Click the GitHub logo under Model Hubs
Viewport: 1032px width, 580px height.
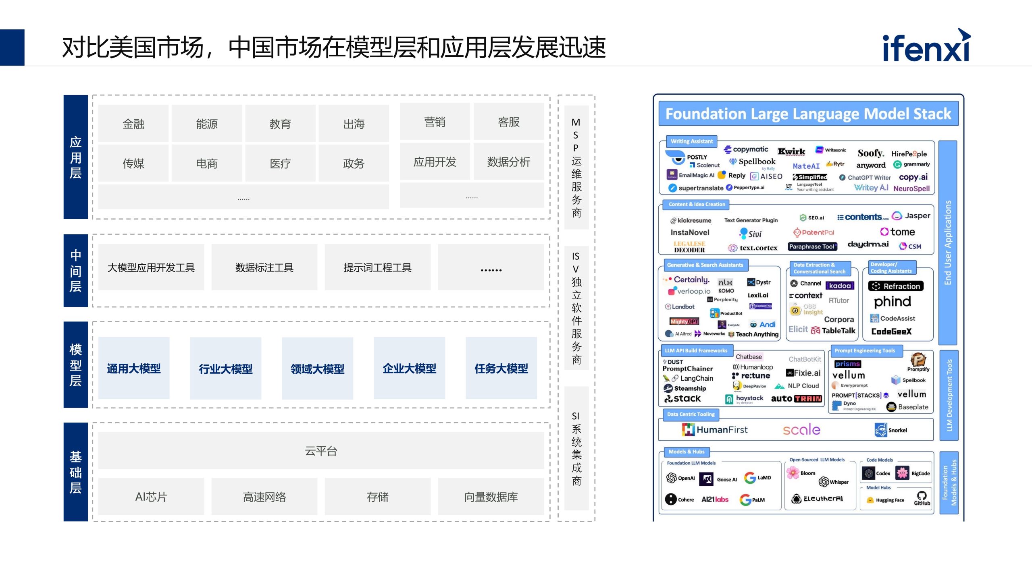[x=922, y=498]
